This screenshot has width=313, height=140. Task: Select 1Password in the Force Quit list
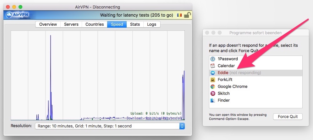coord(256,59)
